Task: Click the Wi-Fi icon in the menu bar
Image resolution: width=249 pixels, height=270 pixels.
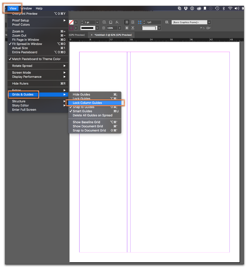Action: (230, 8)
